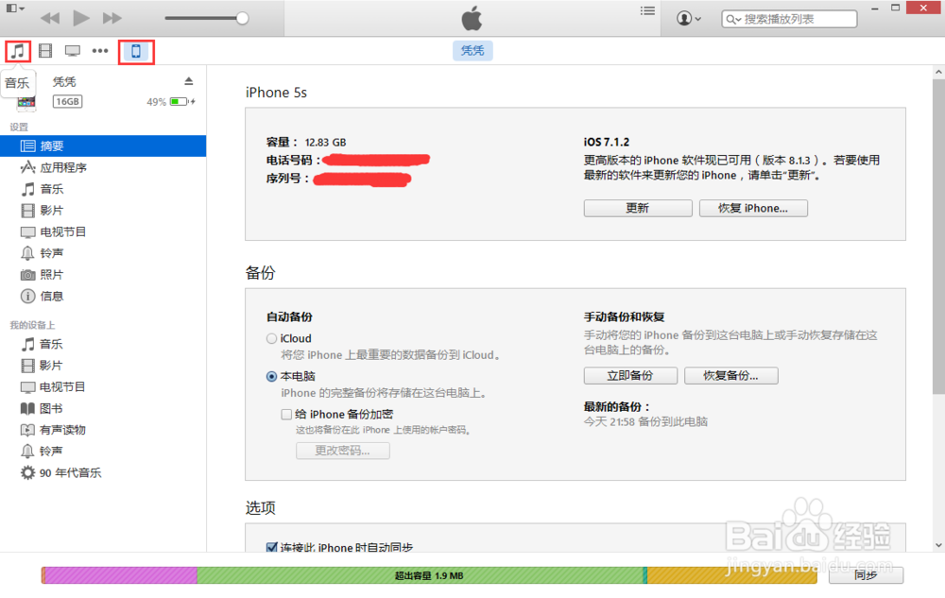
Task: Click the green segment of the capacity bar
Action: (421, 575)
